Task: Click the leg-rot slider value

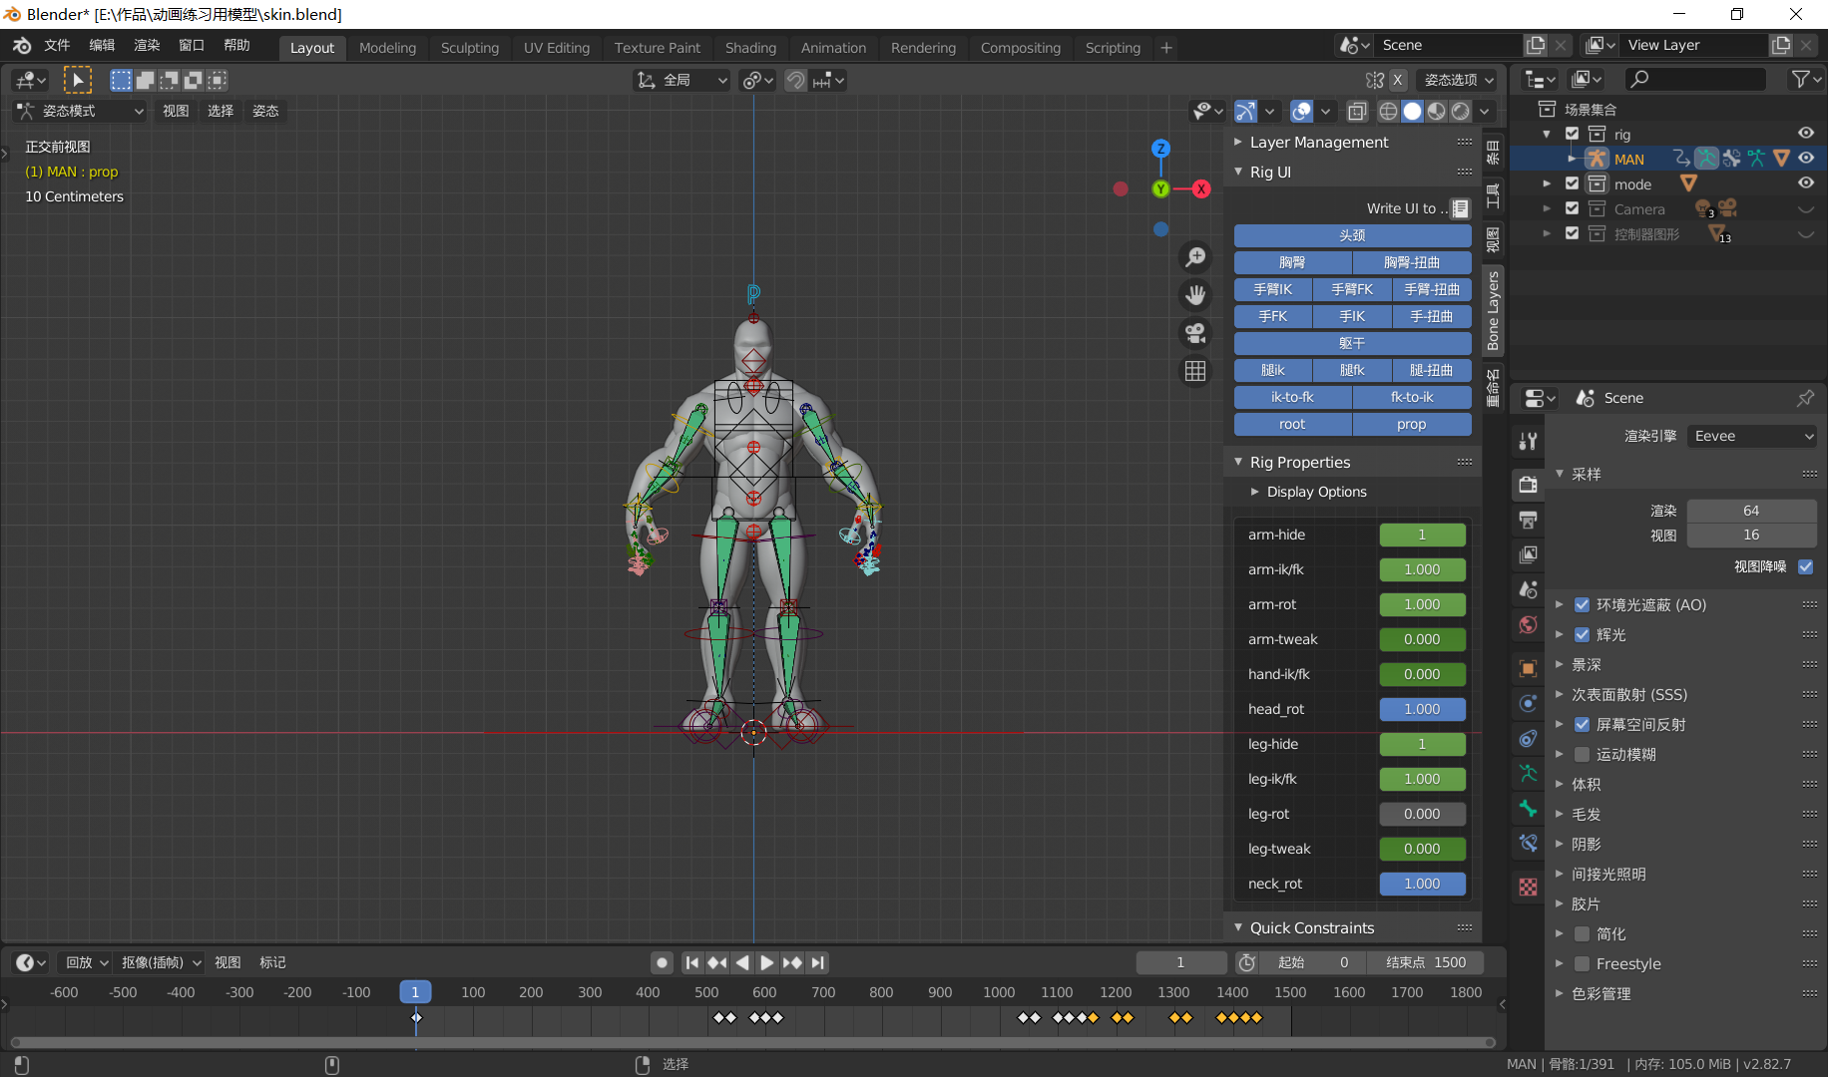Action: [x=1422, y=814]
